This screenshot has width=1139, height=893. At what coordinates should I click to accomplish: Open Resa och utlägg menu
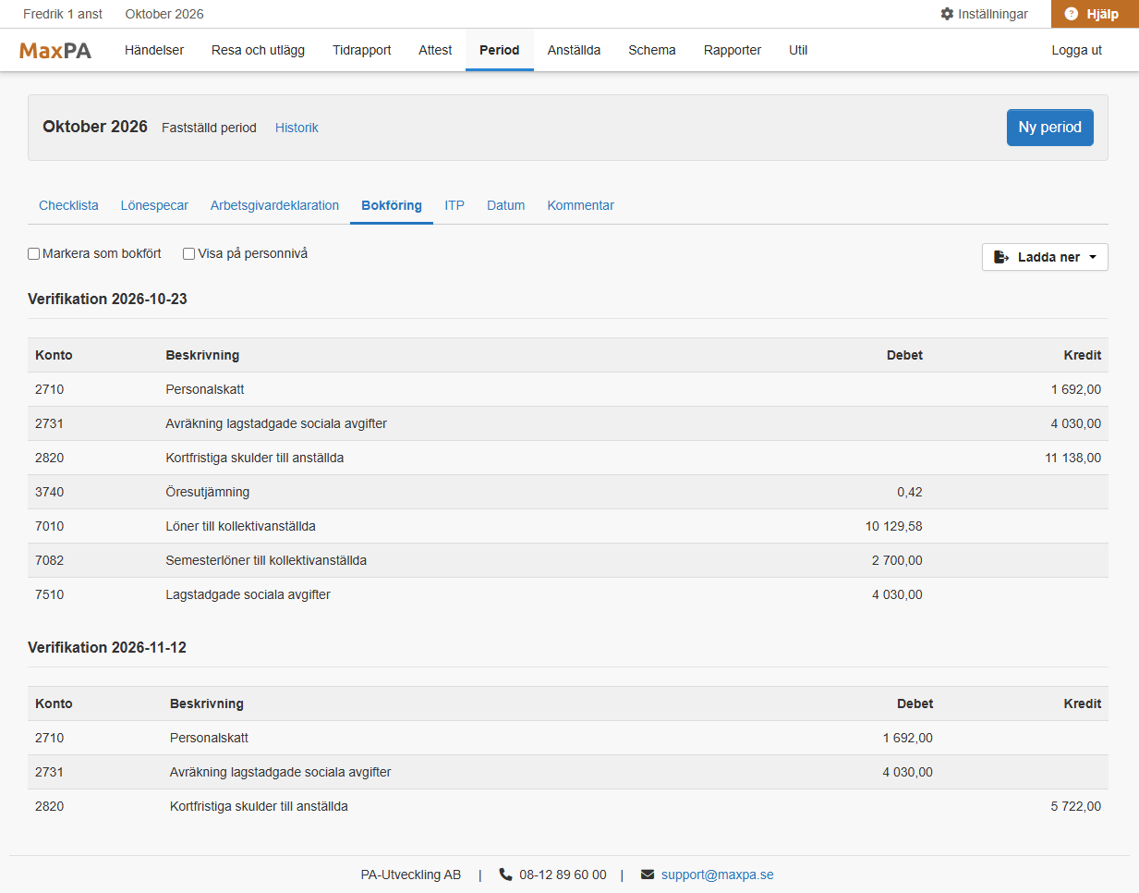tap(258, 50)
